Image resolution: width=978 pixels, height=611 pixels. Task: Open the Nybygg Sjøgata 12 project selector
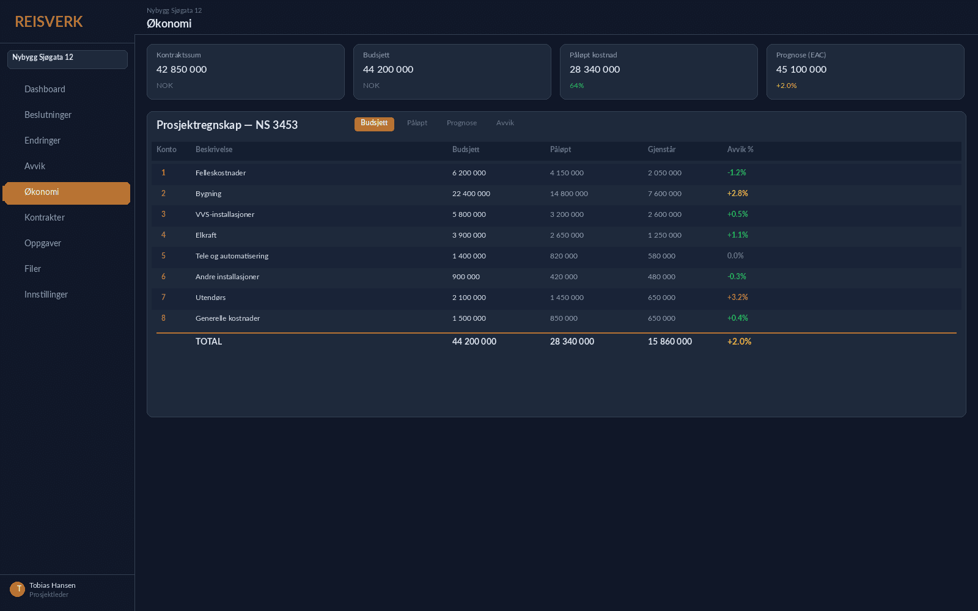67,59
